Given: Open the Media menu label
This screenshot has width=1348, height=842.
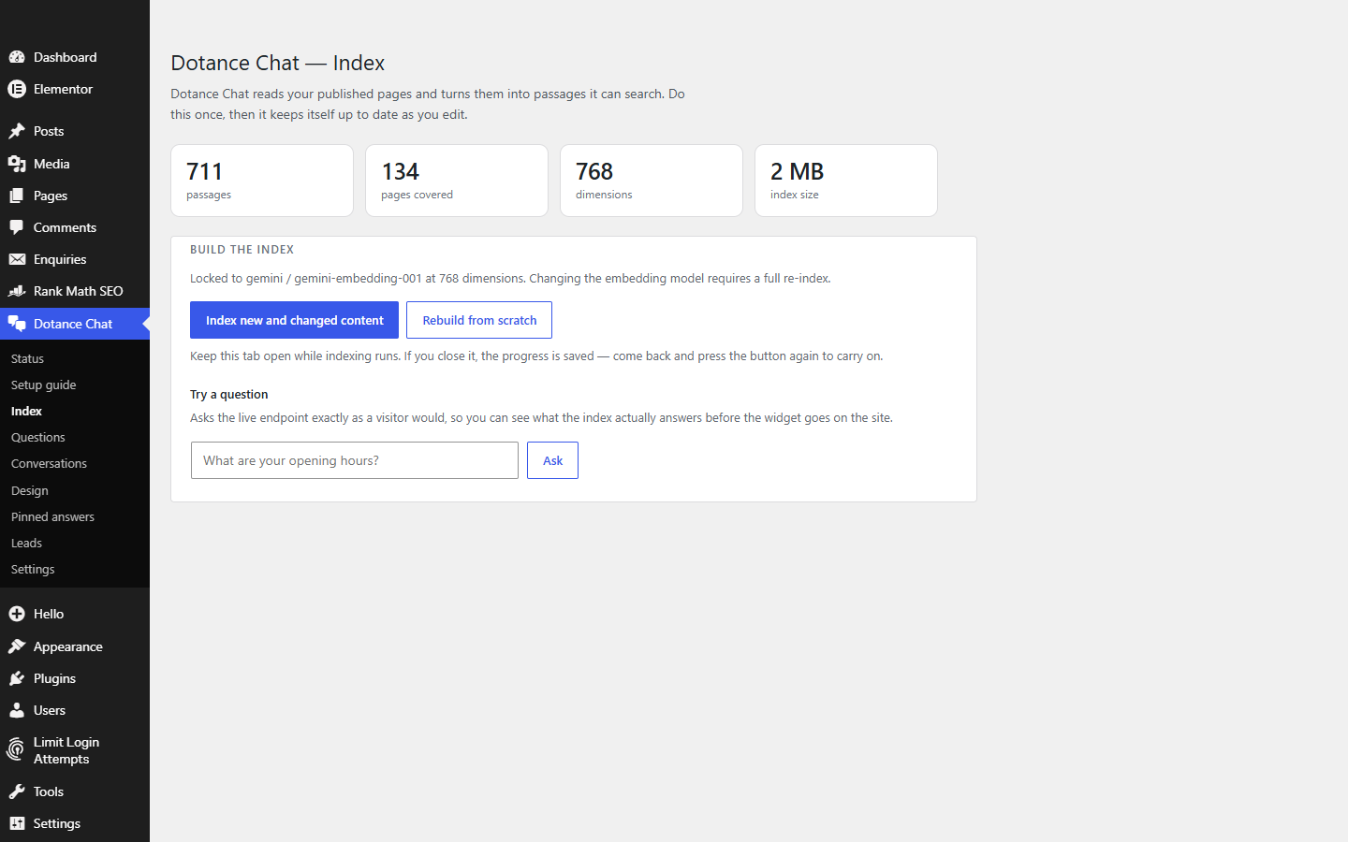Looking at the screenshot, I should (51, 164).
